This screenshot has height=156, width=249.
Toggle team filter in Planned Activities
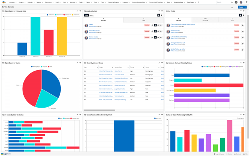coord(162,15)
